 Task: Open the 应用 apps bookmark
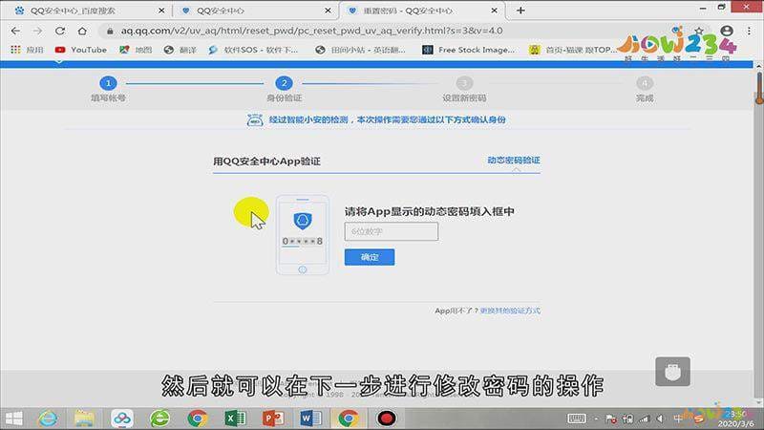coord(28,50)
